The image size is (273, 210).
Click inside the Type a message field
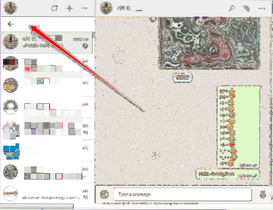pyautogui.click(x=182, y=195)
